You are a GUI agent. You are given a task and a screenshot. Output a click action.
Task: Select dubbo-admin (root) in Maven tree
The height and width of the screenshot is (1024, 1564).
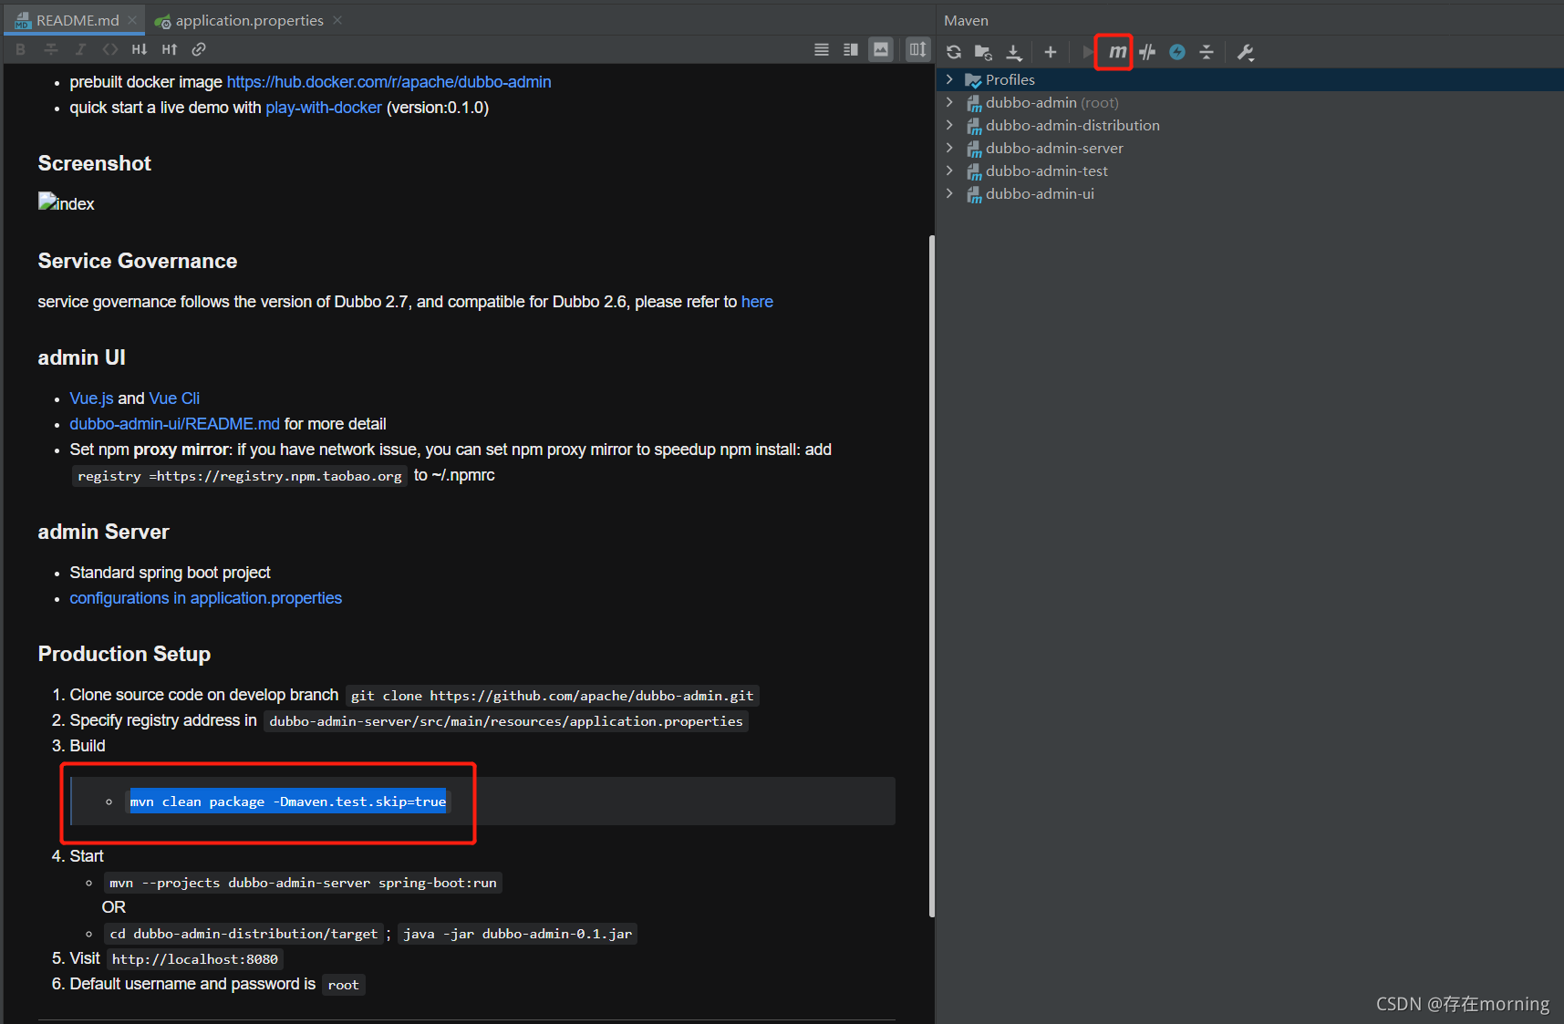(1250, 102)
